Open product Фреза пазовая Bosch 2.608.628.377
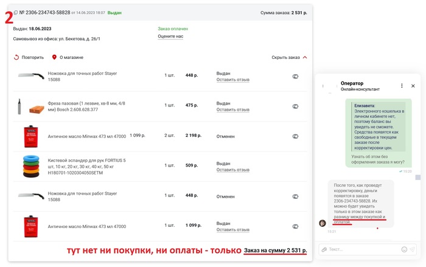This screenshot has width=426, height=267. tap(86, 106)
